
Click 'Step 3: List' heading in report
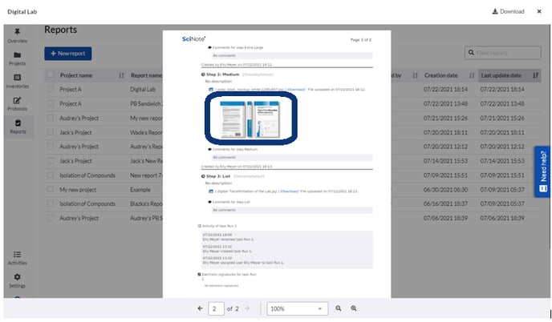pyautogui.click(x=218, y=176)
